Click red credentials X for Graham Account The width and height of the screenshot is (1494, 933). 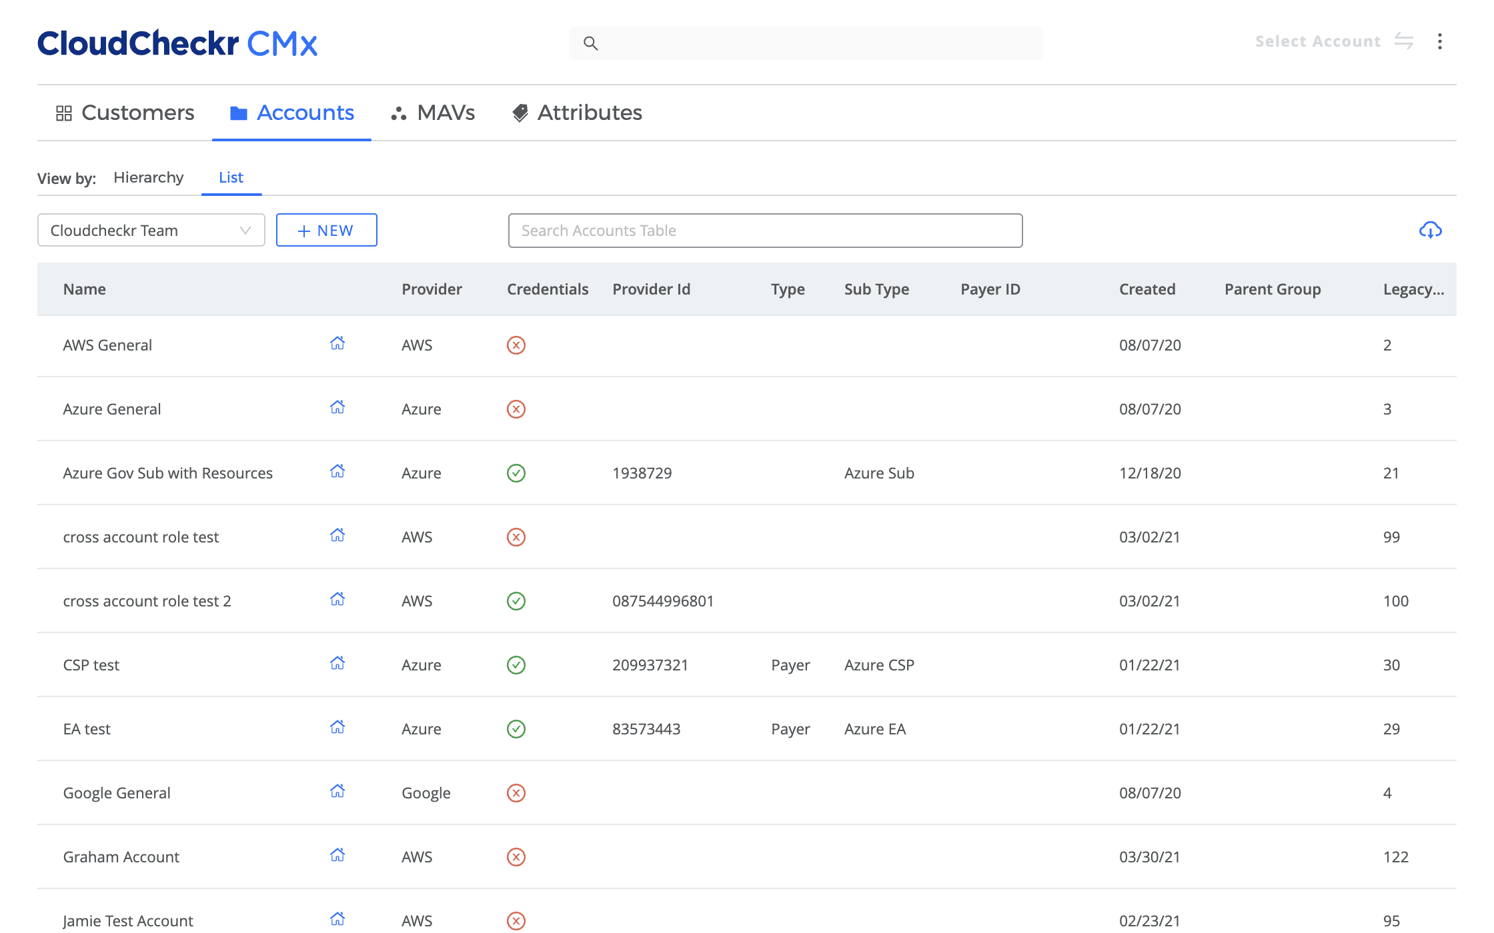[516, 857]
